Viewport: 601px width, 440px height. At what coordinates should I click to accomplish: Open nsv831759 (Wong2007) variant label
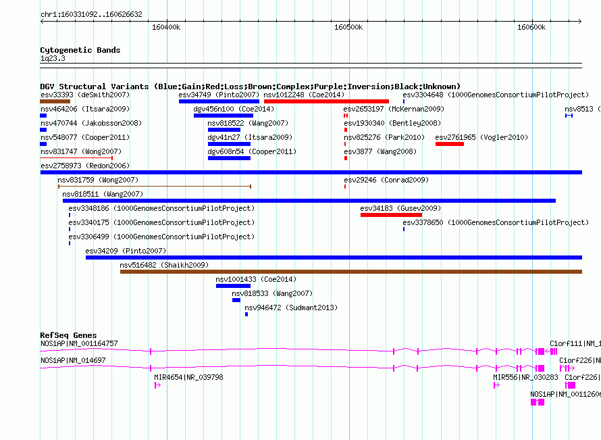tap(98, 180)
